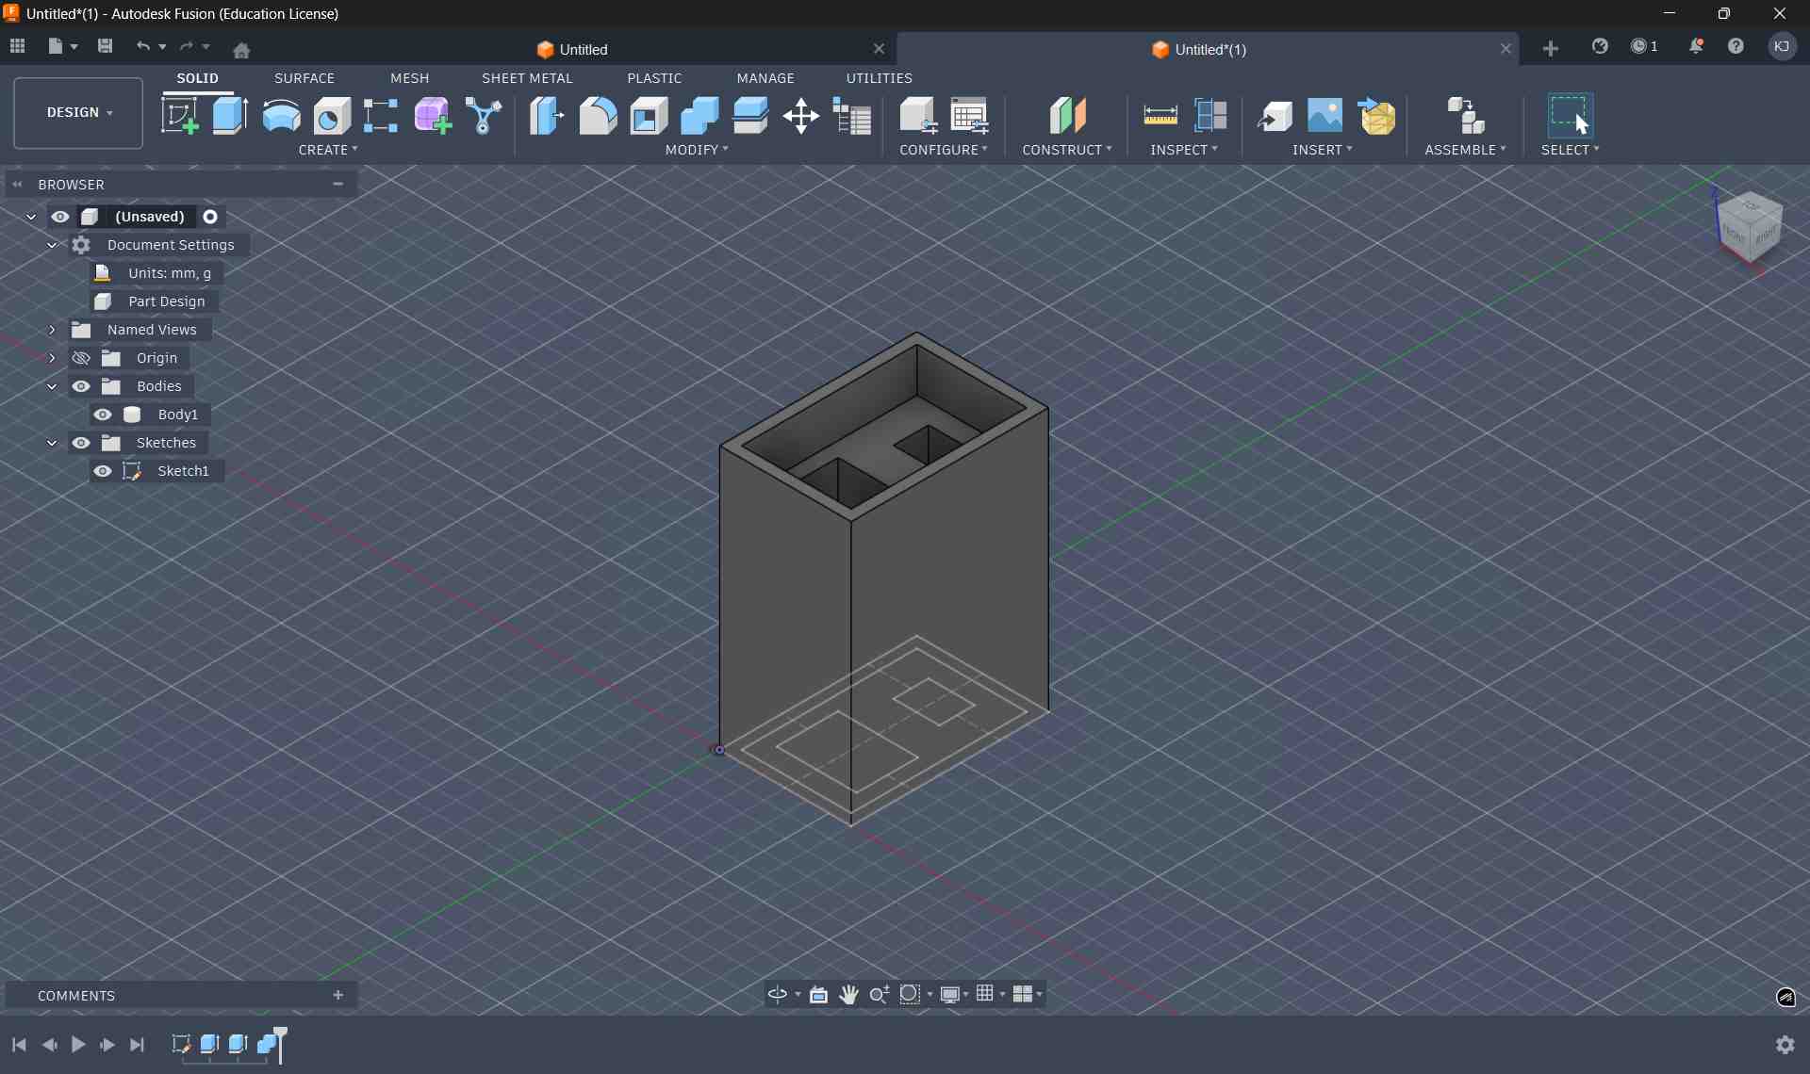1810x1074 pixels.
Task: Expand the Named Views folder
Action: point(52,330)
